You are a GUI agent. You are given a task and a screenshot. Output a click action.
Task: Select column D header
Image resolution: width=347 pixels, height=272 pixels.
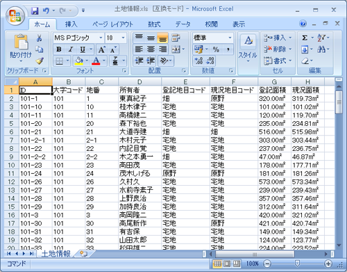pyautogui.click(x=139, y=81)
